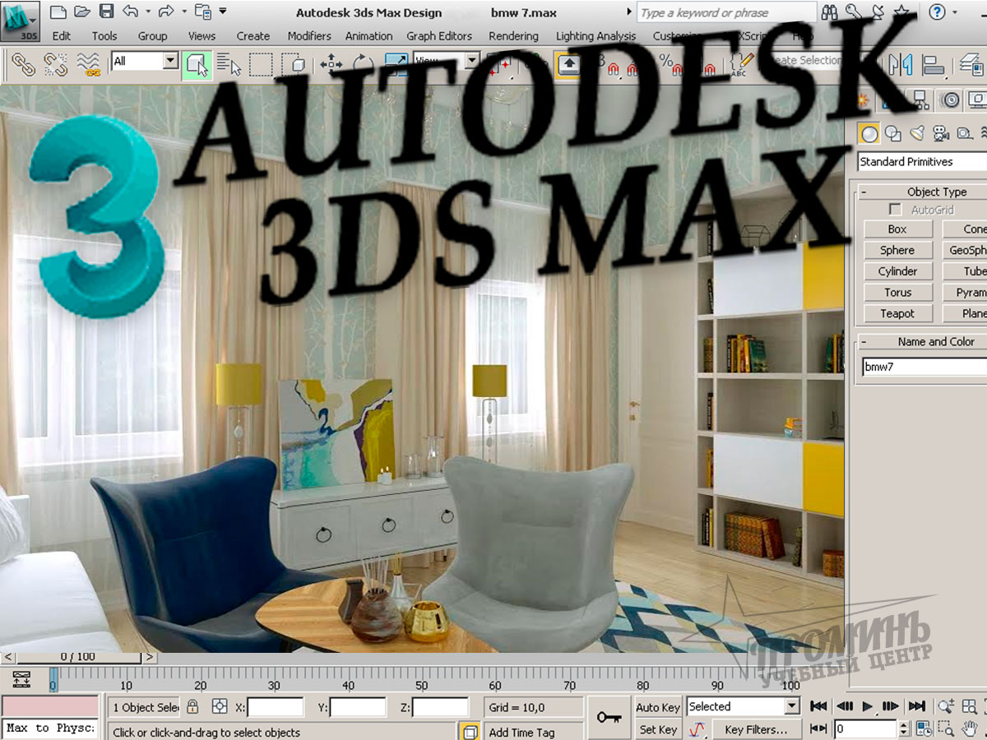This screenshot has height=740, width=987.
Task: Activate Select and Scale tool
Action: tap(396, 63)
